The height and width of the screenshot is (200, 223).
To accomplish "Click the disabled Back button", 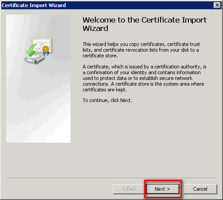I will point(129,189).
